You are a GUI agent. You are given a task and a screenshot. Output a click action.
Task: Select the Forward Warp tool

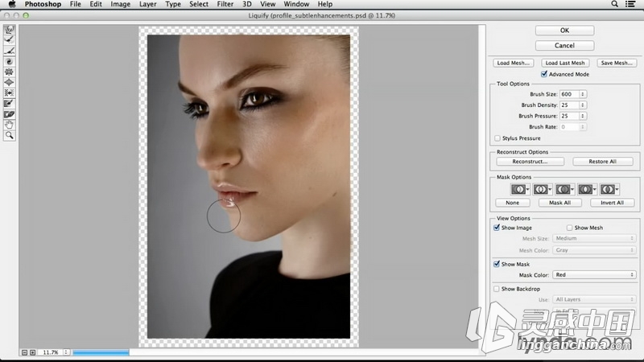pos(9,30)
